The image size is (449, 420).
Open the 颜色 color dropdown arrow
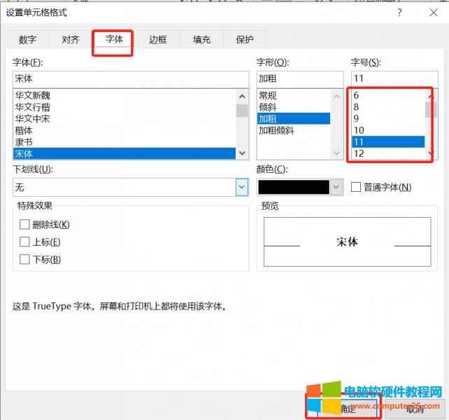[336, 187]
